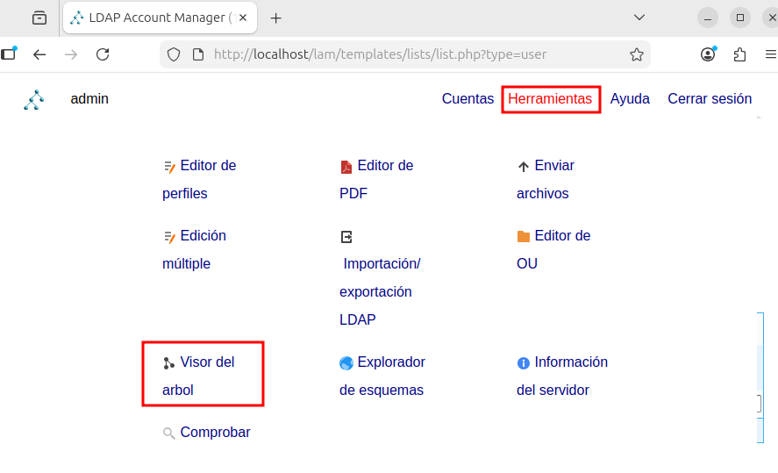Open the Editor de perfiles link
Screen dimensions: 778x473
[x=199, y=179]
